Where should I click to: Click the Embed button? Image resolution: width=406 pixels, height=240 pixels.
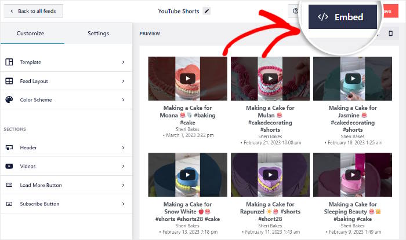343,17
